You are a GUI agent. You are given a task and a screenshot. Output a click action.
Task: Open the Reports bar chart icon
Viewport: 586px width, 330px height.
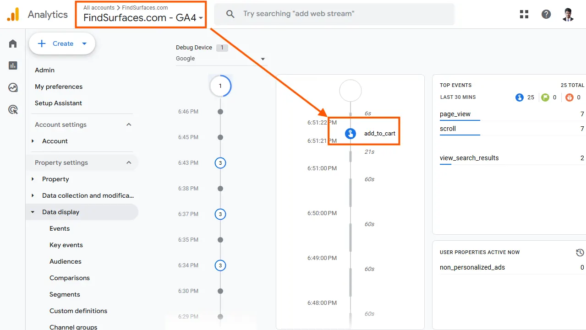pyautogui.click(x=13, y=65)
